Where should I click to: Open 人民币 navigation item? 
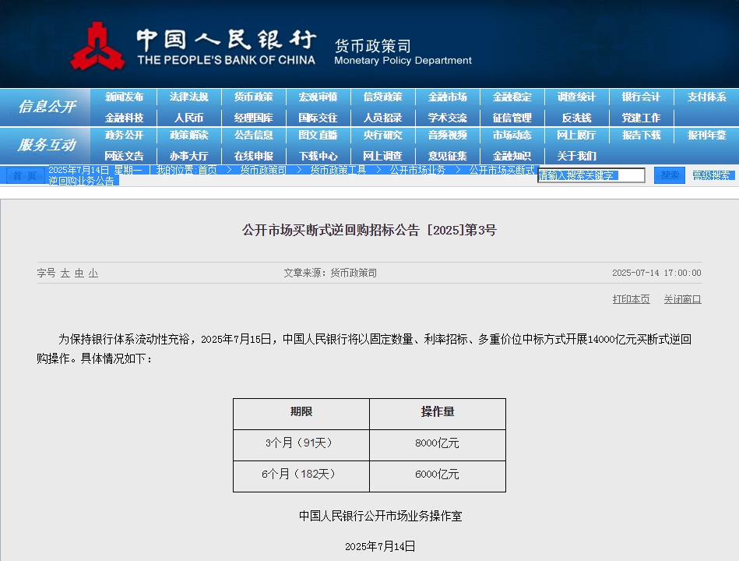tap(188, 118)
